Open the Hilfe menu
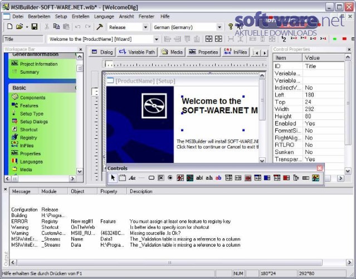Viewport: 356px width, 279px height. 165,16
